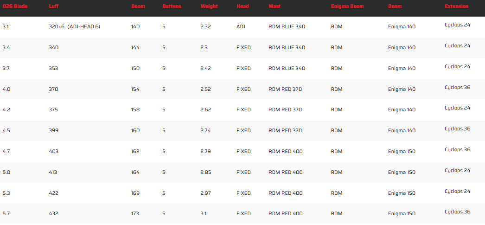485x225 pixels.
Task: Click sail size 4.2 cell
Action: tap(6, 110)
